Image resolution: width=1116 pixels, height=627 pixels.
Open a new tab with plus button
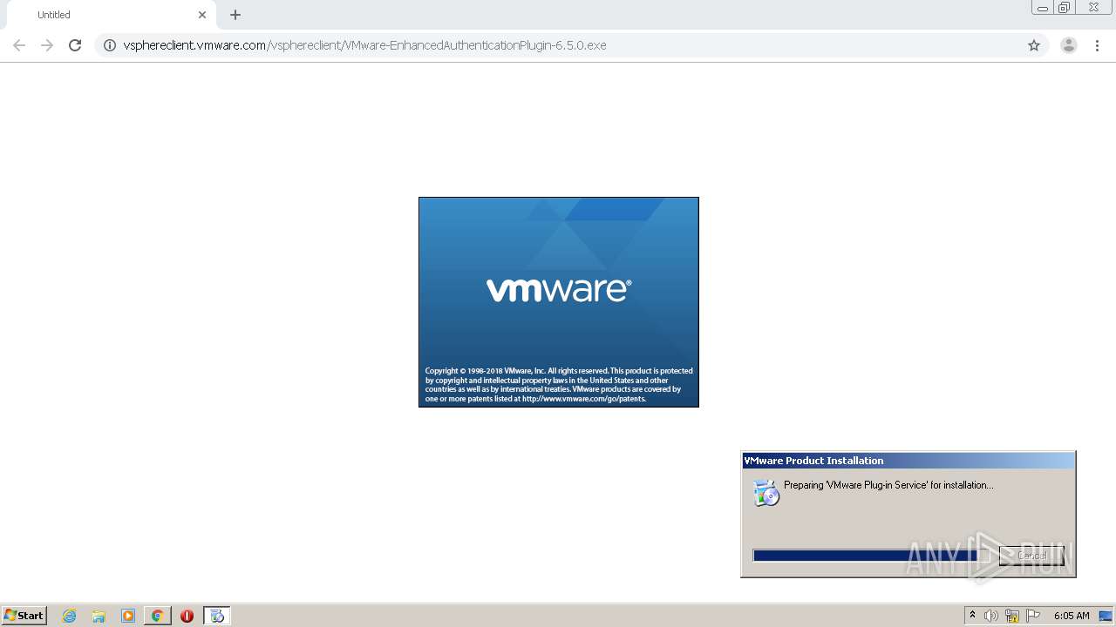(235, 15)
